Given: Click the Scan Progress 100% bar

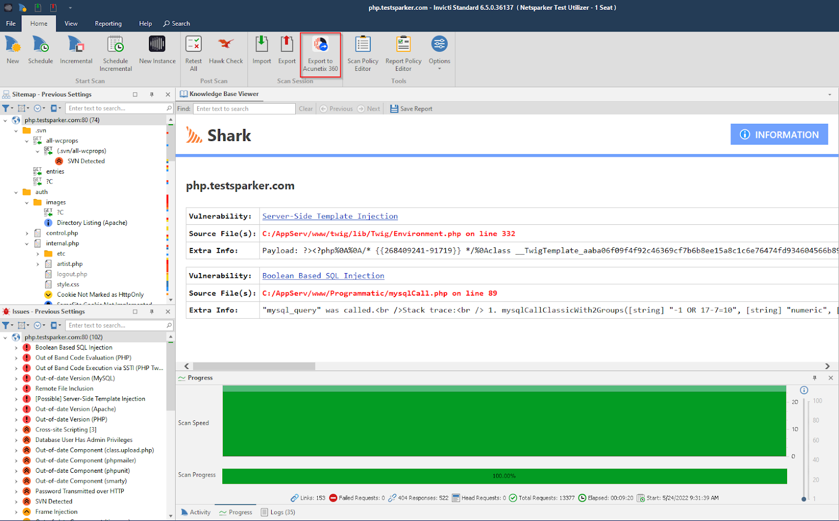Looking at the screenshot, I should click(x=504, y=476).
